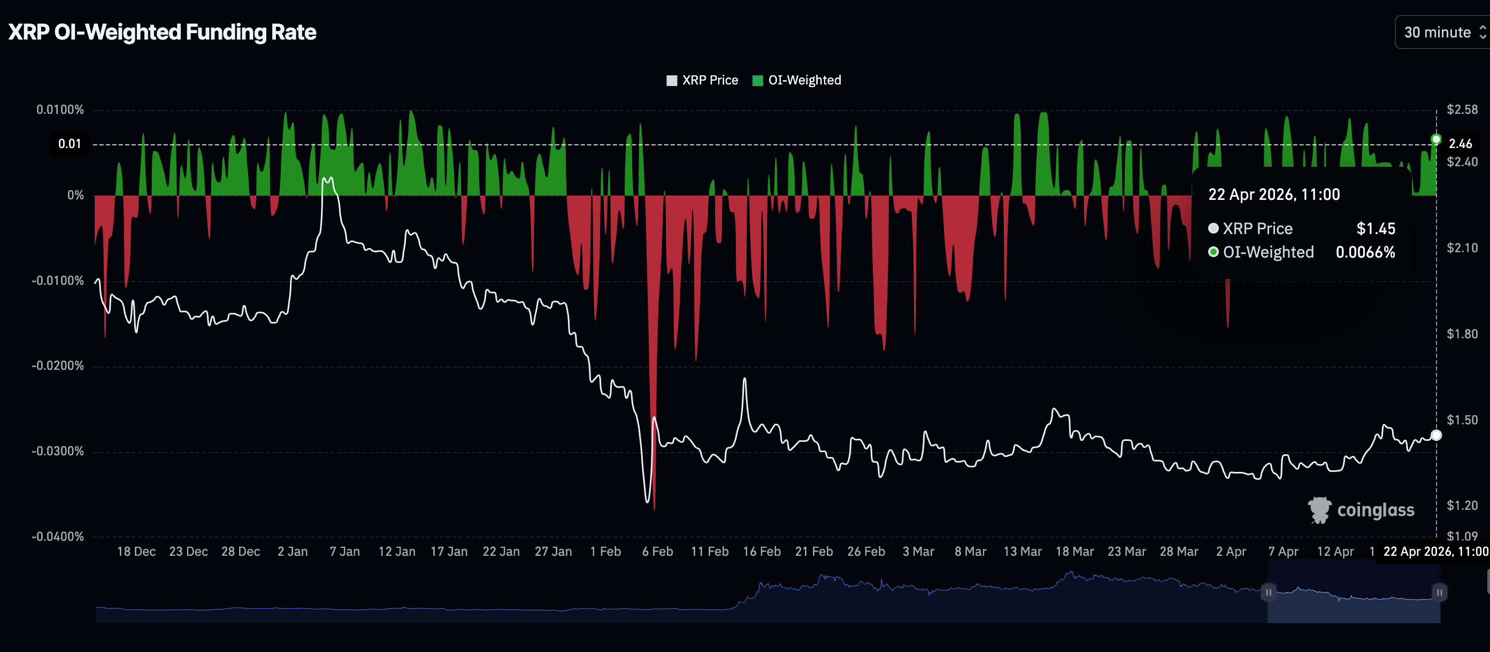This screenshot has height=652, width=1490.
Task: Click the coinglass mascot logo icon
Action: [x=1319, y=510]
